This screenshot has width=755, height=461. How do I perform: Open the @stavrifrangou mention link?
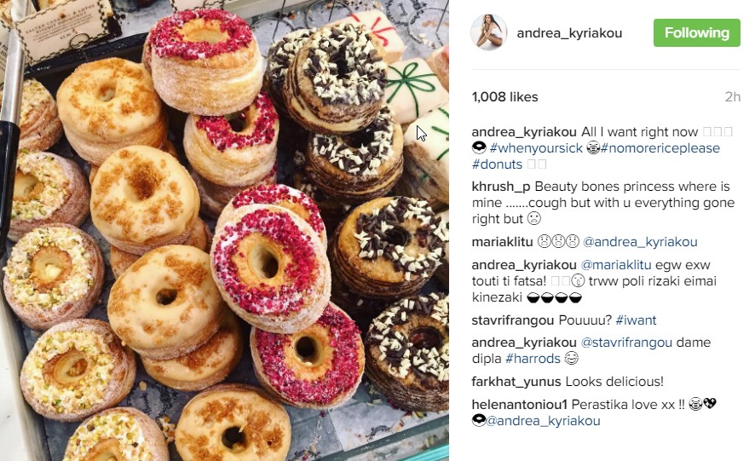626,343
